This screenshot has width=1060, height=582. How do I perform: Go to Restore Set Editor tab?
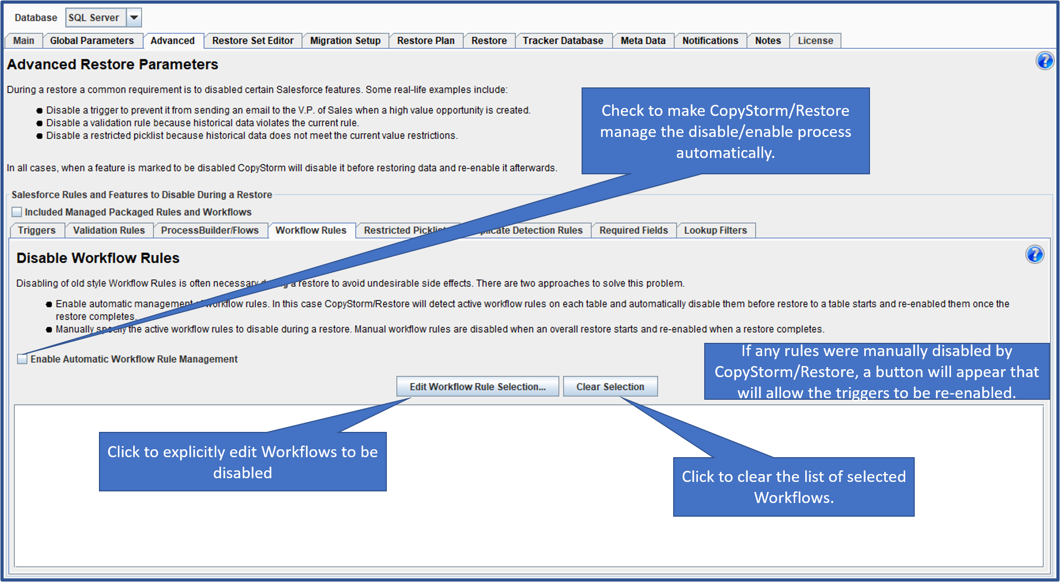point(253,41)
